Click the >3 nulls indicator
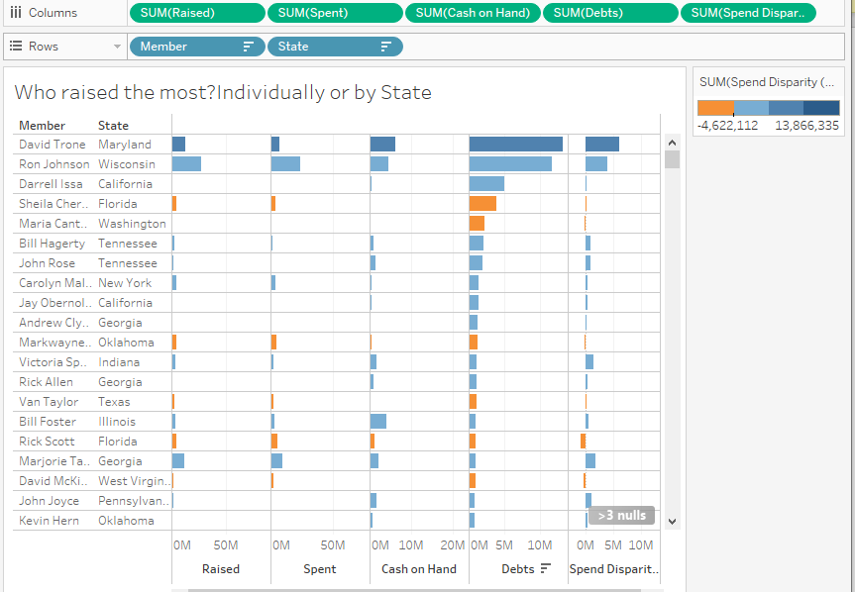Viewport: 855px width, 592px height. [621, 515]
